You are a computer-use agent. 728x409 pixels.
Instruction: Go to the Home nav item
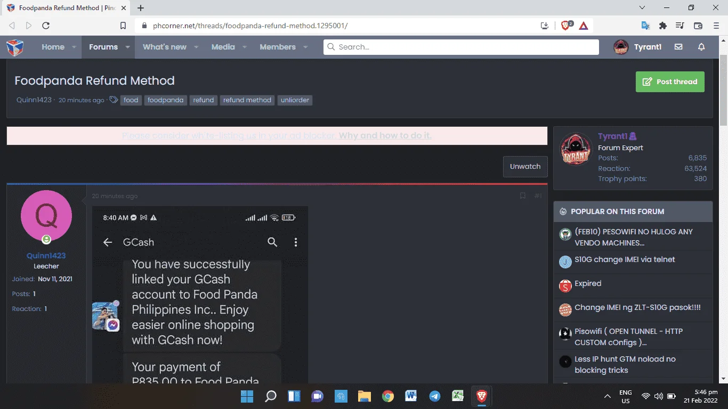(53, 47)
